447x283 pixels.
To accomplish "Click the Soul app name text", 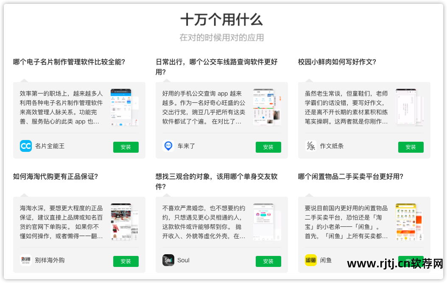I will (x=183, y=260).
